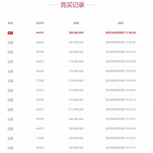
Task: Select the 出局 badge in the 256,480,000 row
Action: [x=10, y=138]
